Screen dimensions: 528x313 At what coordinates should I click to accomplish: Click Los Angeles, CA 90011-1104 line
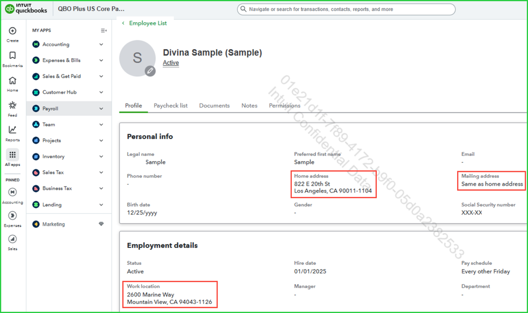333,191
